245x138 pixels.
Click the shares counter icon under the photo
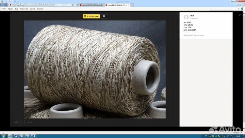pyautogui.click(x=30, y=122)
